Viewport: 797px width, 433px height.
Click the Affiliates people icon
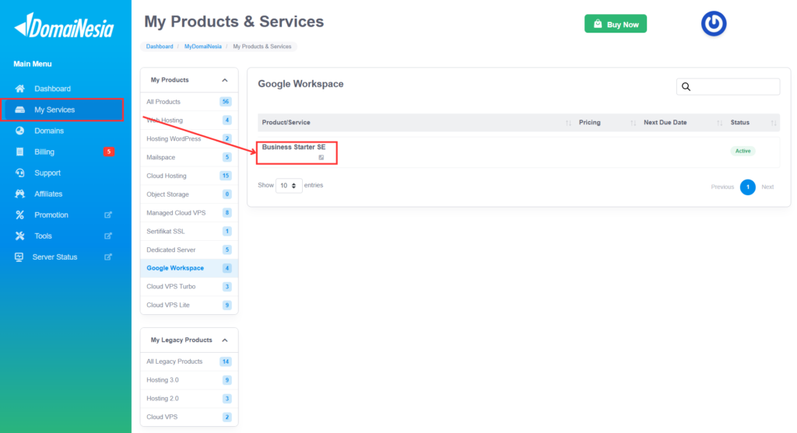click(x=19, y=194)
